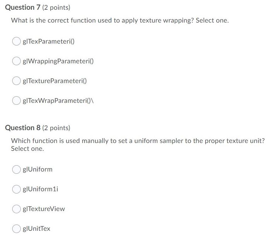Mark the glTextureParameteri() radio circle
This screenshot has height=238, width=269.
(16, 81)
